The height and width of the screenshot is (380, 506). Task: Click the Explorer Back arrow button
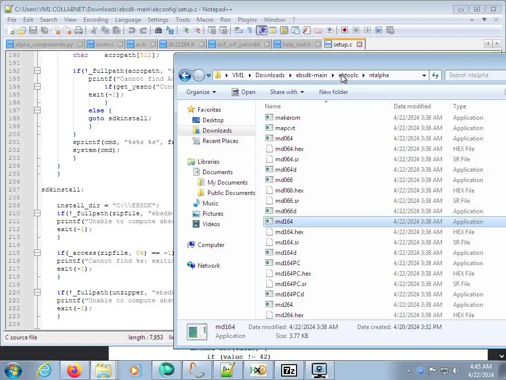(x=185, y=75)
